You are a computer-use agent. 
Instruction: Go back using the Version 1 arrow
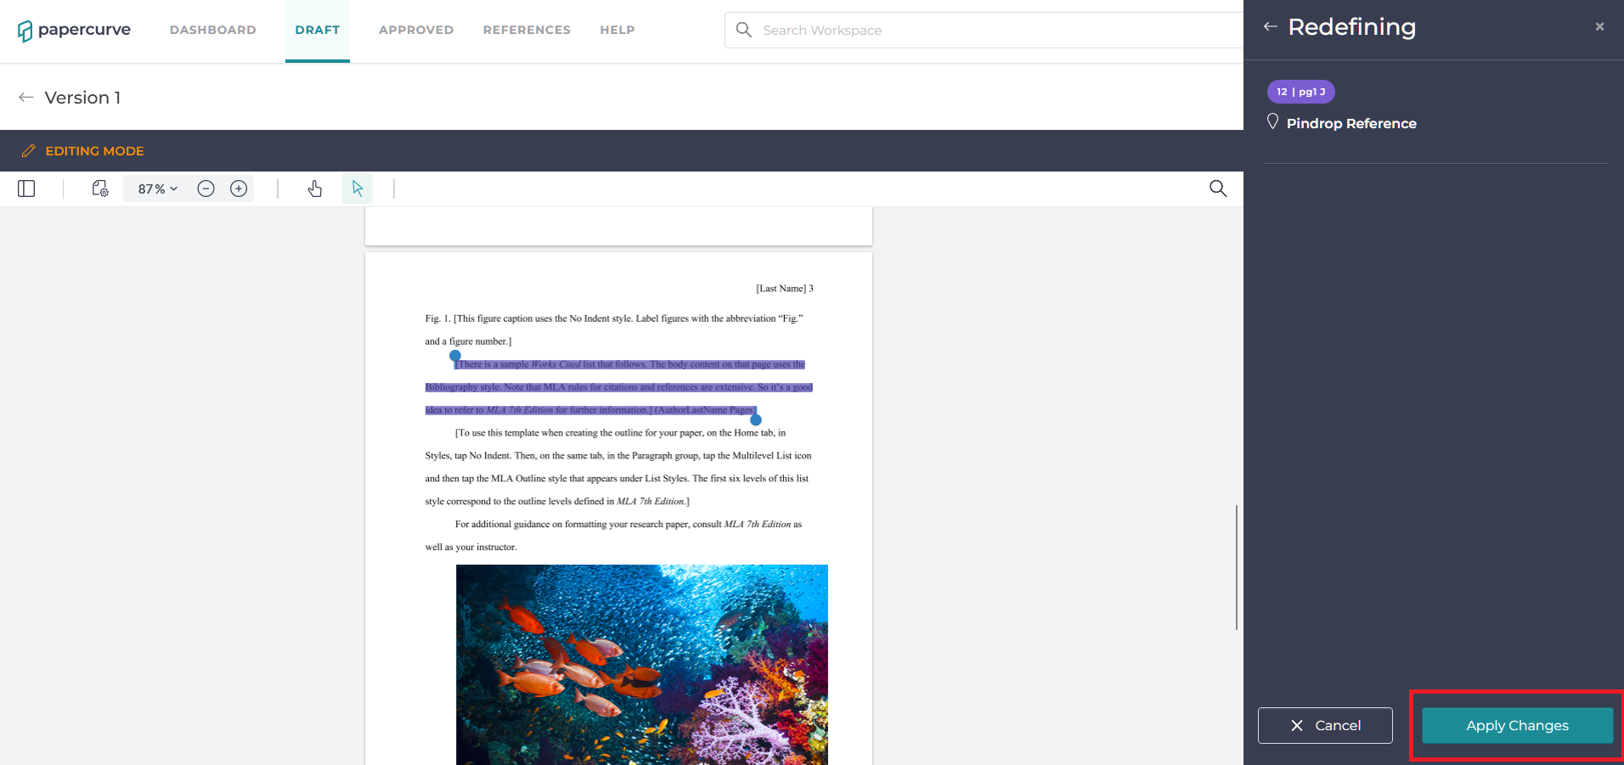click(26, 98)
